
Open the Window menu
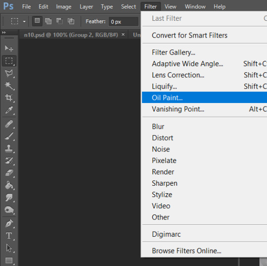[195, 6]
